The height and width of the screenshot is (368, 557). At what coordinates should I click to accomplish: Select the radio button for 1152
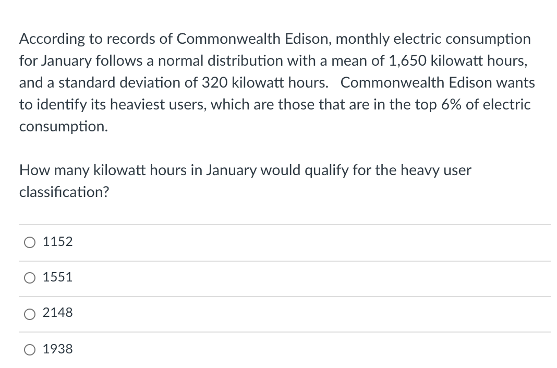click(x=30, y=242)
